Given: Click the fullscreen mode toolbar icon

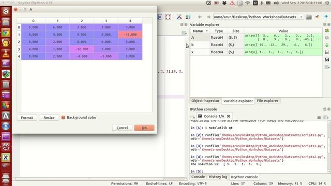Looking at the screenshot, I should click(168, 17).
